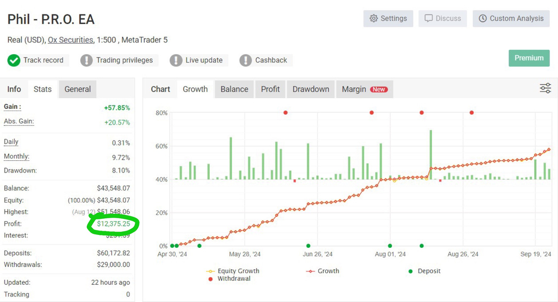Click the $43,548.07 Balance value
The height and width of the screenshot is (302, 558).
coord(113,188)
